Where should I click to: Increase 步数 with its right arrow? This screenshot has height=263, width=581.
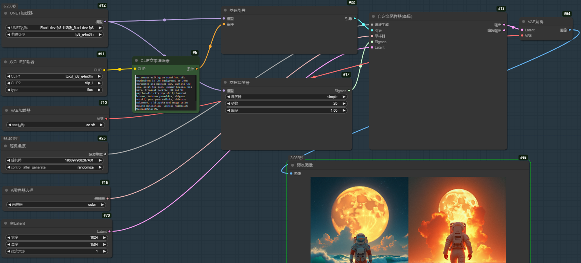click(344, 104)
